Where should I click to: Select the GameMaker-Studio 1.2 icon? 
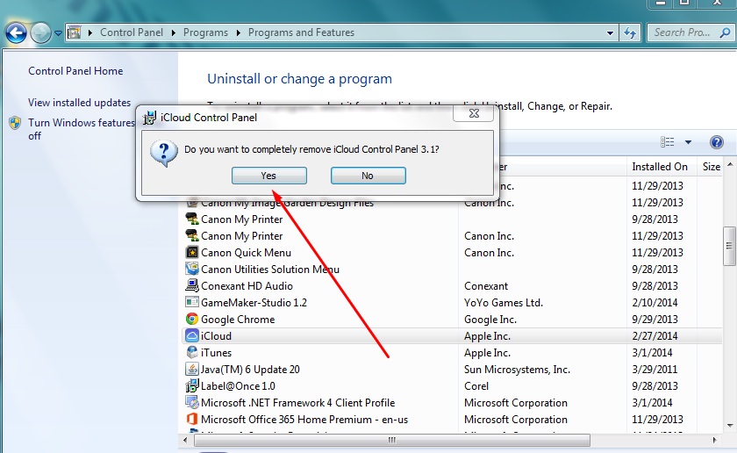click(x=192, y=303)
